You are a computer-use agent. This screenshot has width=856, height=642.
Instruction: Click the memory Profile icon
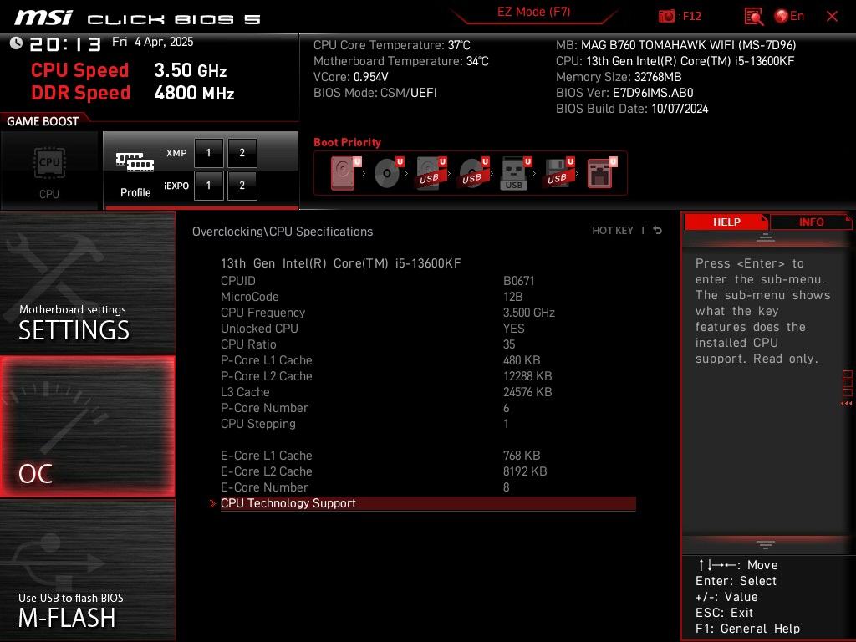tap(135, 174)
